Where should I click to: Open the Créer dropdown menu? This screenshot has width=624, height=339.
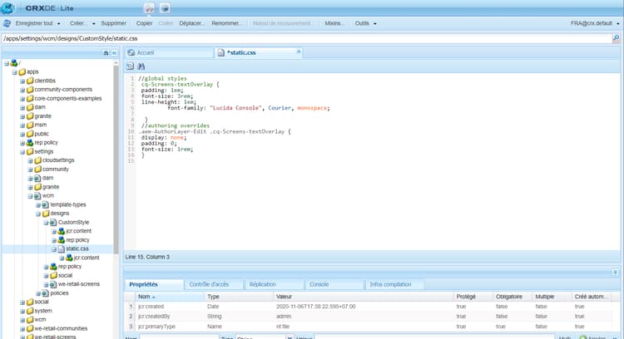tap(82, 23)
